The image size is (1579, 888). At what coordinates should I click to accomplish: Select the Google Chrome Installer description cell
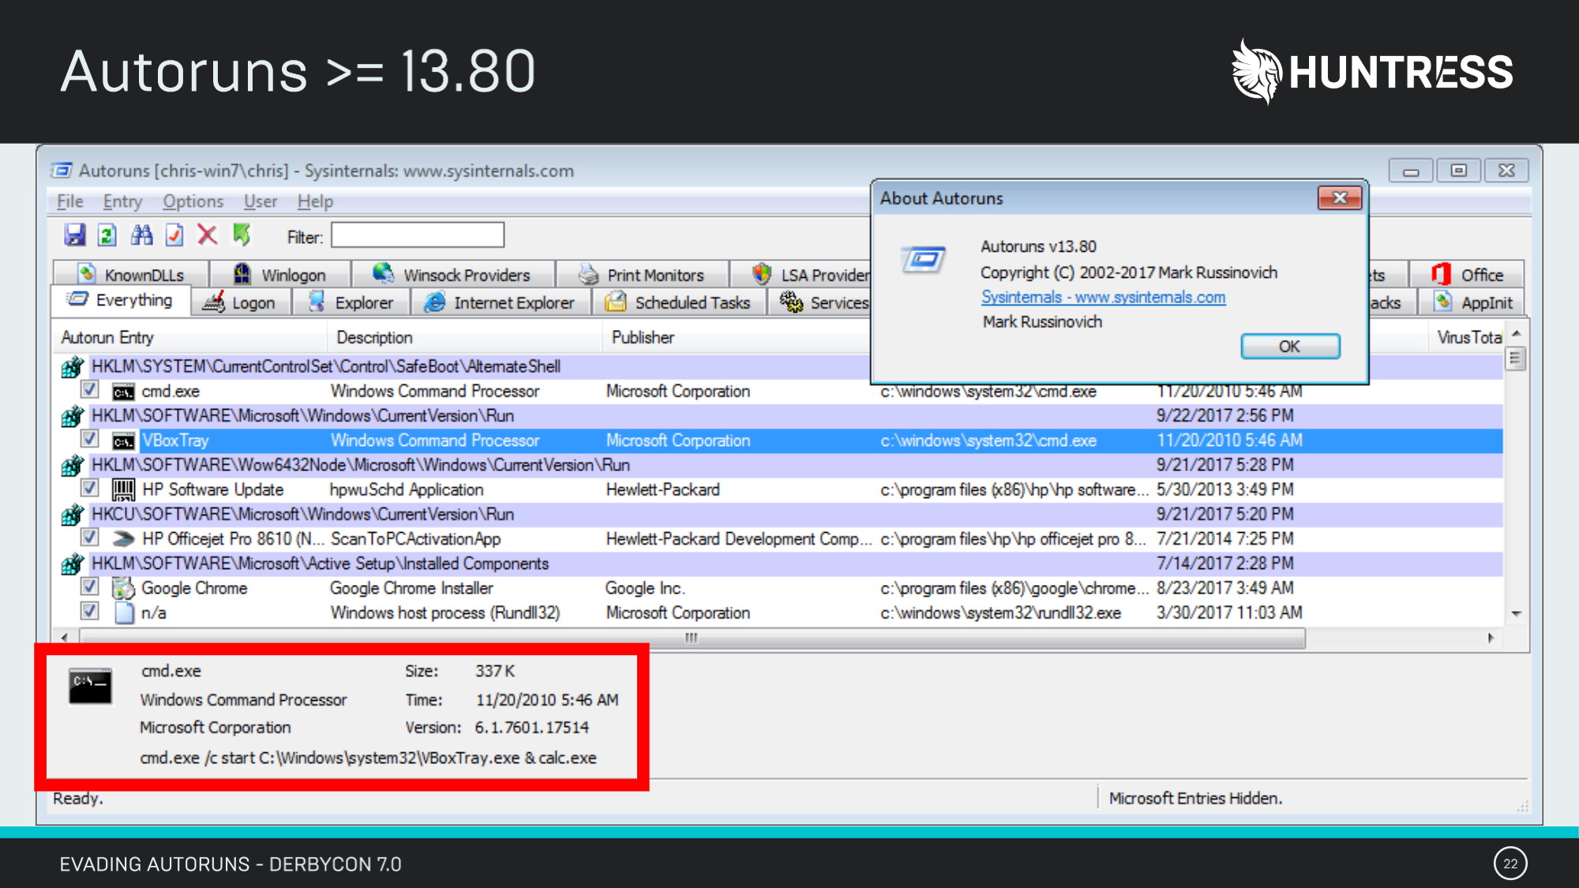pos(411,589)
